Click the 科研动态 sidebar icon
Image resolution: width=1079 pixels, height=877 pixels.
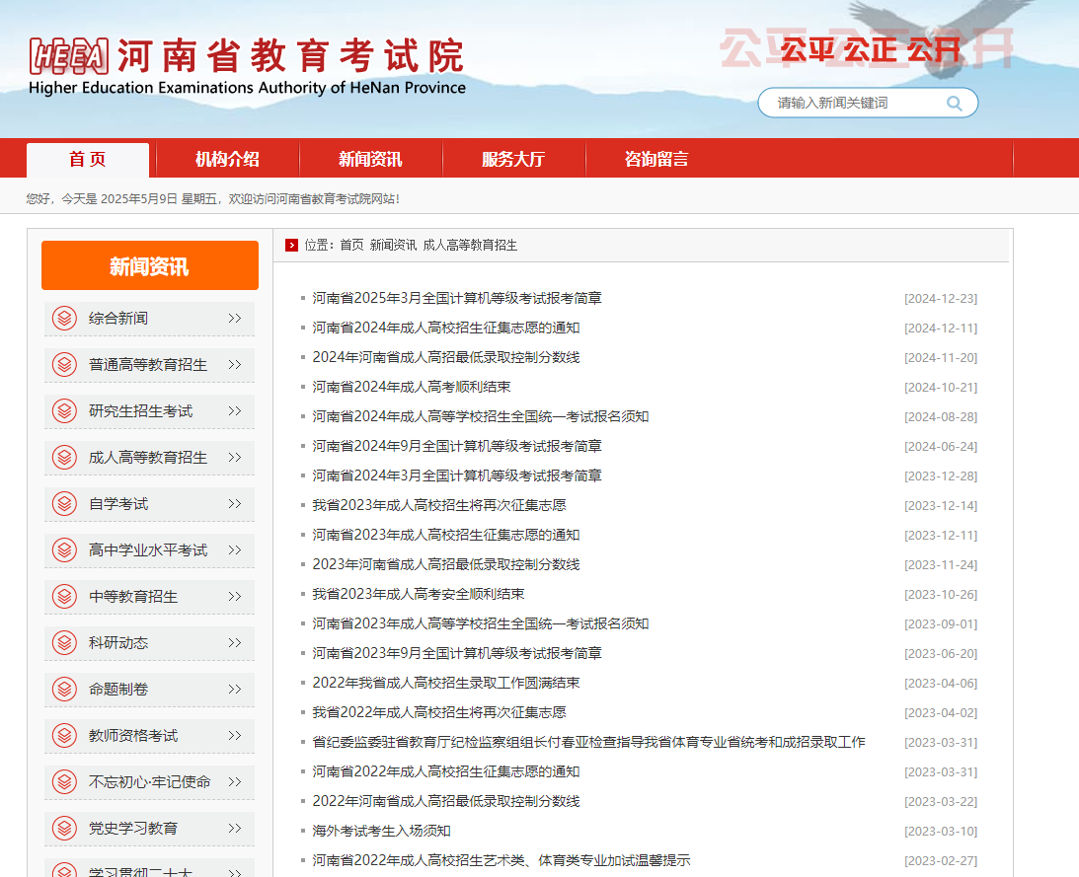(x=64, y=642)
